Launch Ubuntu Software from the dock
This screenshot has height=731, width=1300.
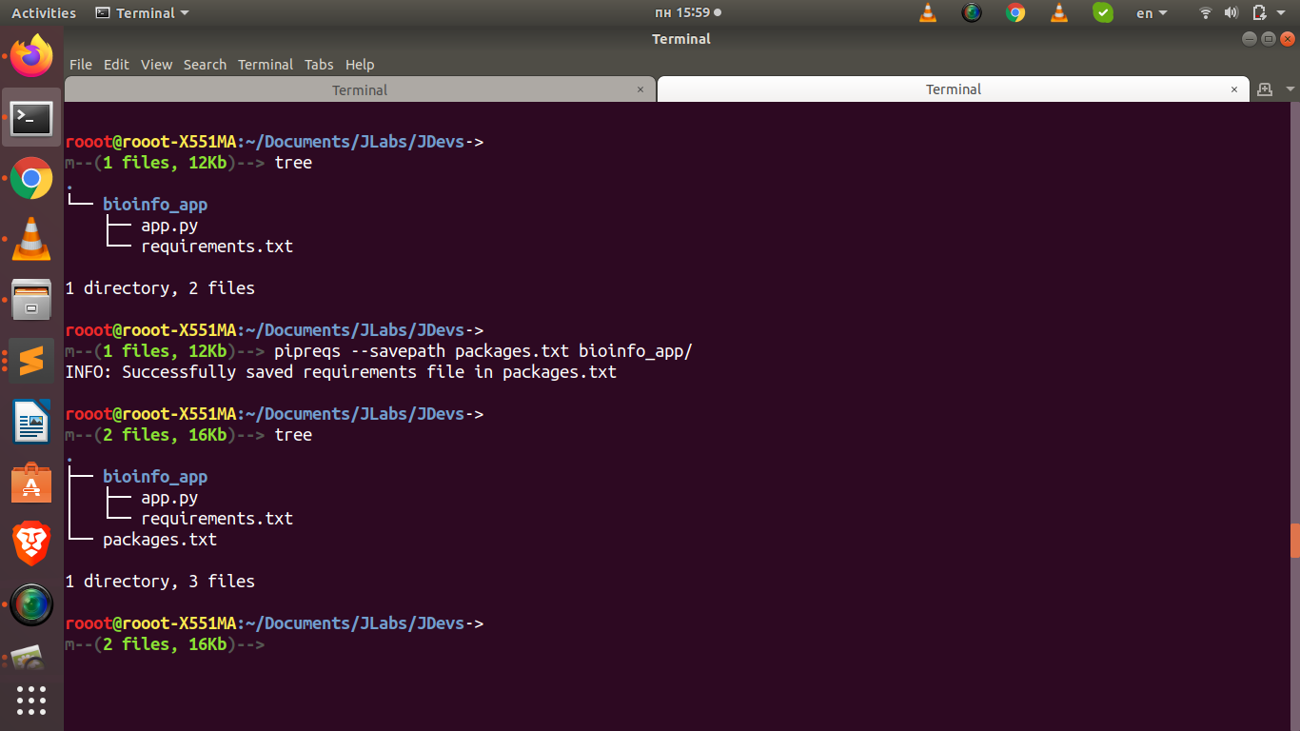pyautogui.click(x=31, y=483)
